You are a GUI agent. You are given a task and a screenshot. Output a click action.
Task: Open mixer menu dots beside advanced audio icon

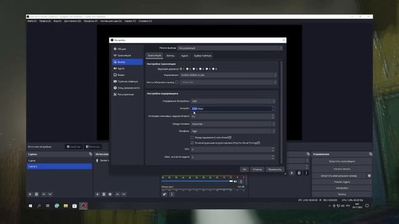pyautogui.click(x=172, y=194)
